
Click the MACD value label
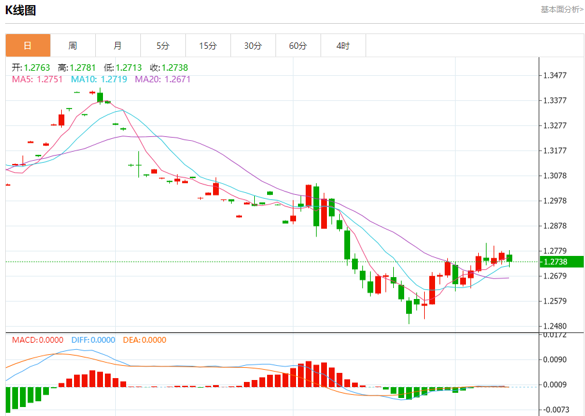point(38,340)
